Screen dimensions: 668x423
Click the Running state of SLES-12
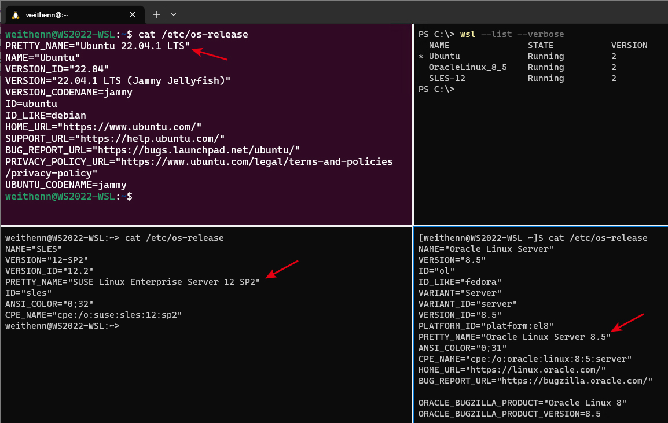click(x=546, y=78)
